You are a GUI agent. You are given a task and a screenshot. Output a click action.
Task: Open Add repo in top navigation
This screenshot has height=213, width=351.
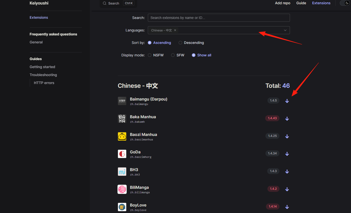(x=282, y=3)
